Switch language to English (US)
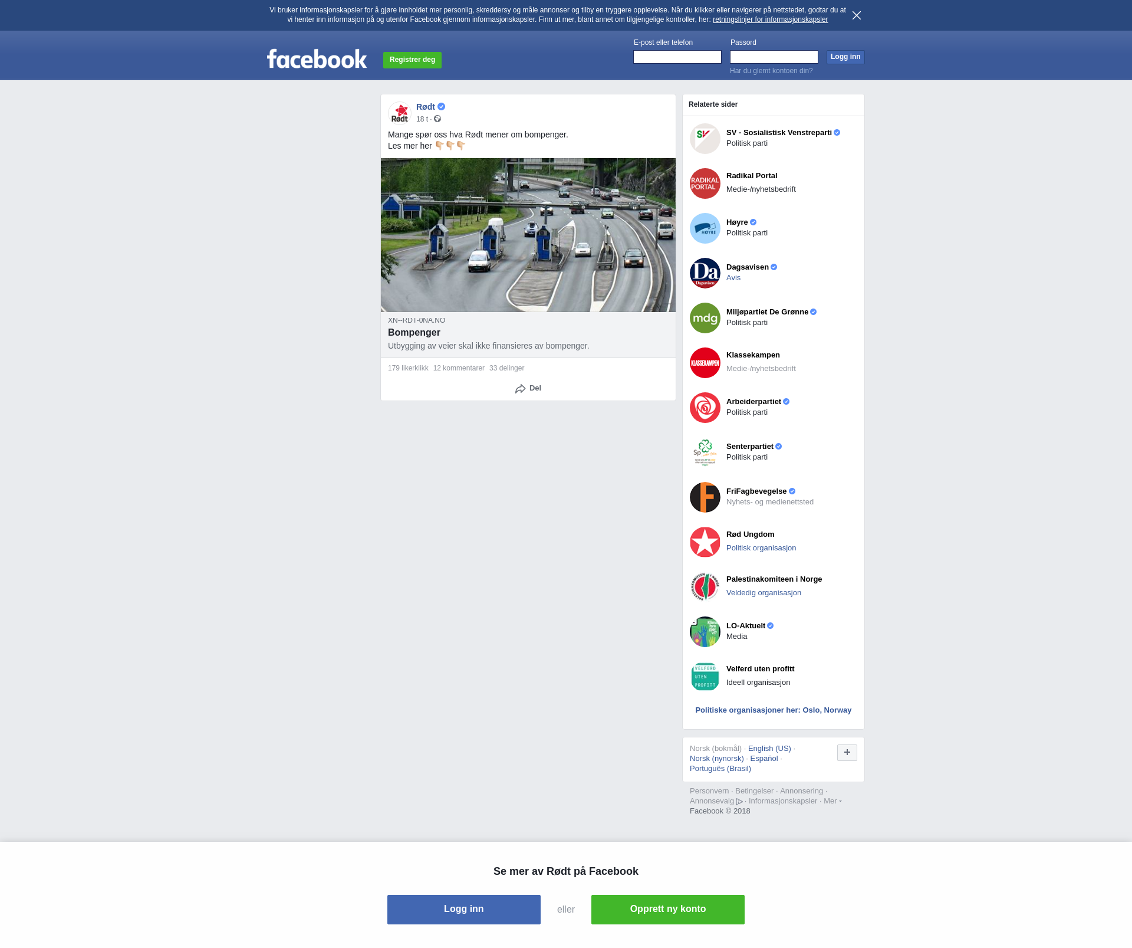 click(x=769, y=749)
